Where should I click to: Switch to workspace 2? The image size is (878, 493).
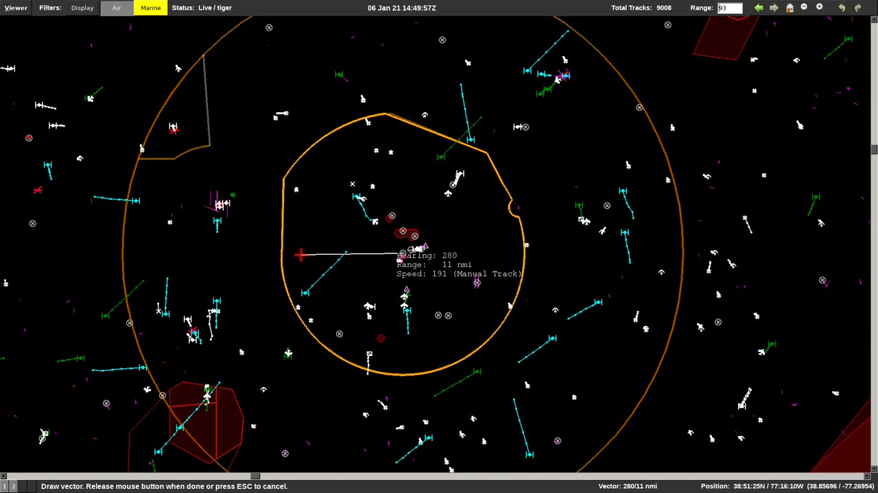click(12, 486)
